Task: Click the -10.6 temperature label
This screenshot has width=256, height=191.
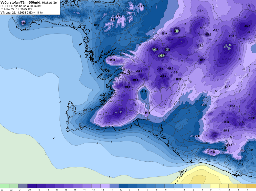Action: 96,25
